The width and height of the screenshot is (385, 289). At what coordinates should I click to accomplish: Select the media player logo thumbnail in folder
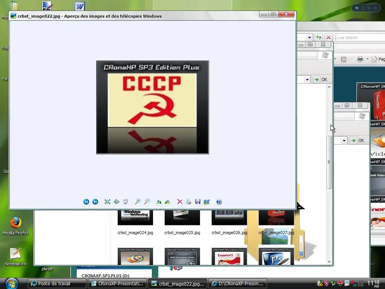[135, 256]
